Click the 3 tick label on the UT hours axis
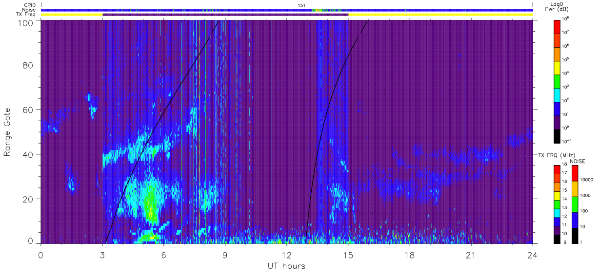Screen dimensions: 599x276 (x=102, y=255)
